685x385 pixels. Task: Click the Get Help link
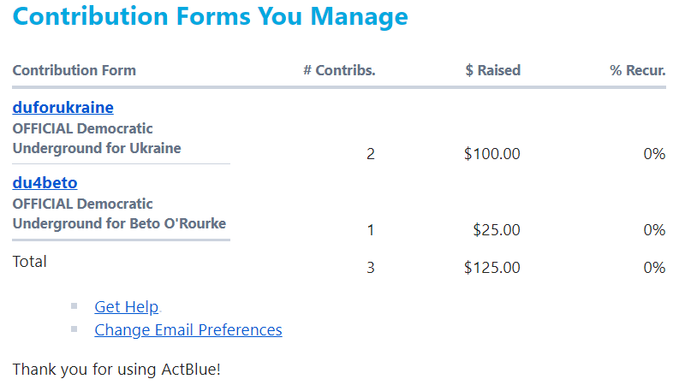tap(127, 307)
